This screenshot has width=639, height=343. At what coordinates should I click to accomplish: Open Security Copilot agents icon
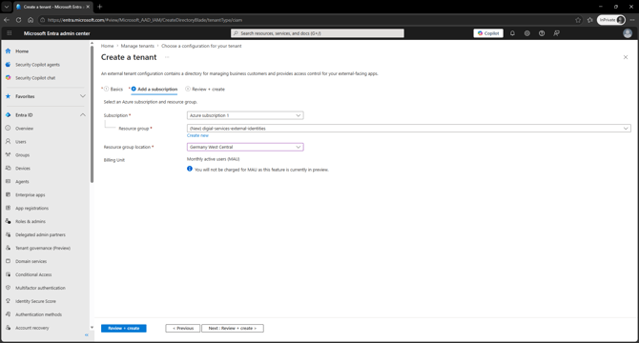tap(9, 64)
